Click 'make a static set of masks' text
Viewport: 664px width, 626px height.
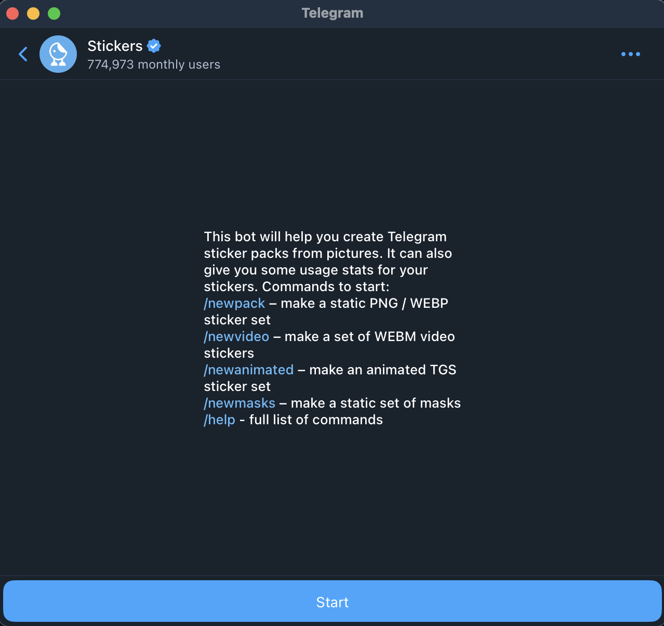[x=376, y=403]
